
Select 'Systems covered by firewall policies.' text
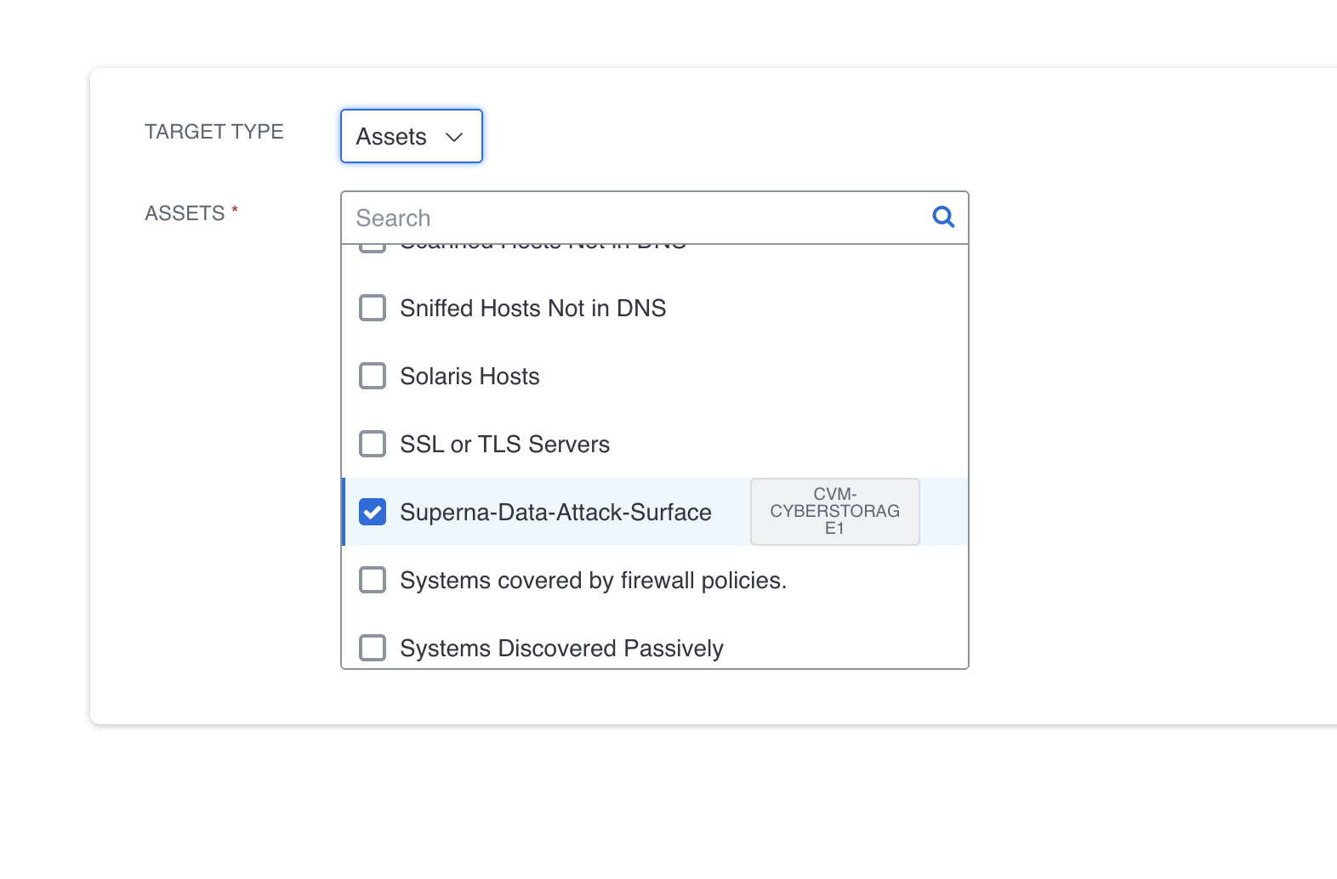[593, 580]
